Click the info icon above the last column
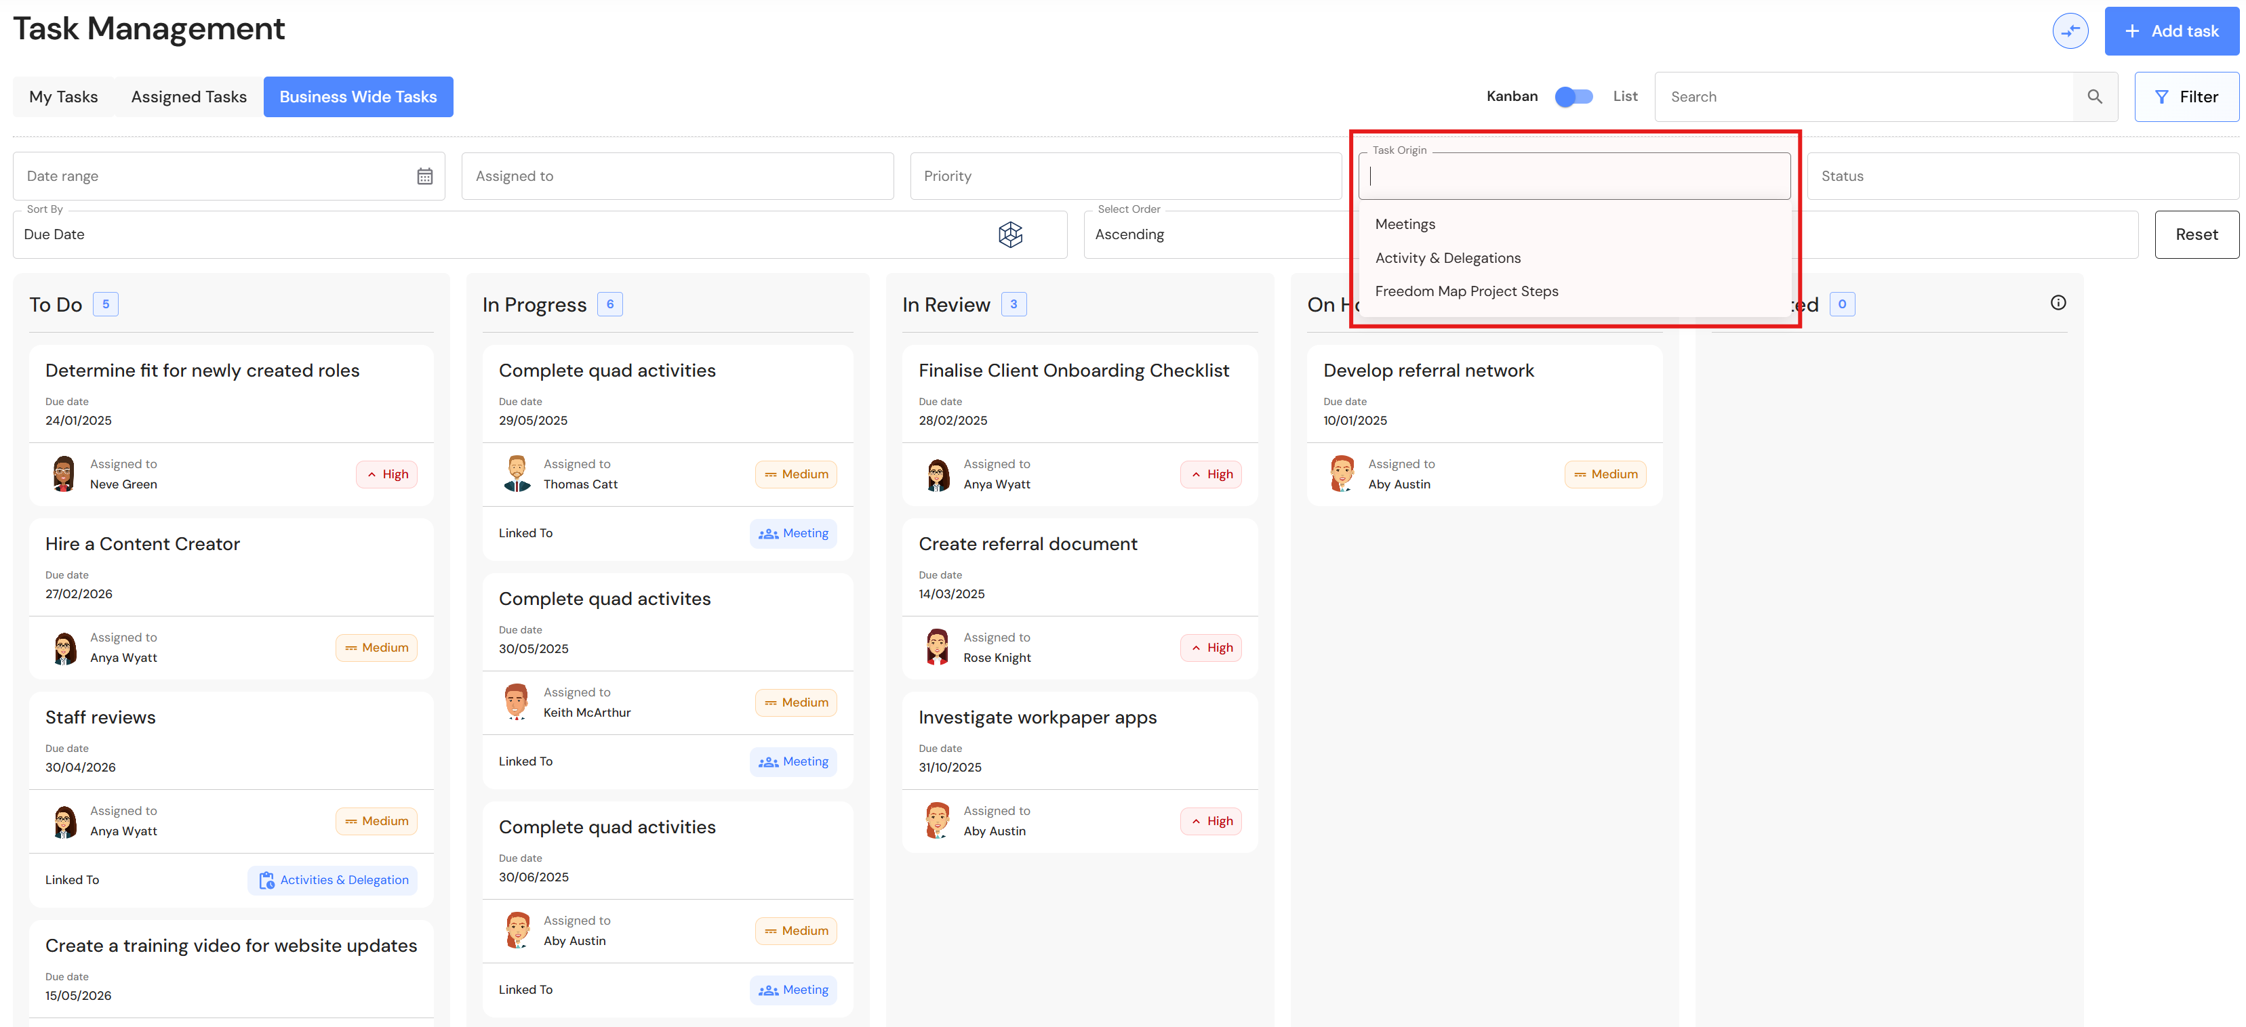The image size is (2246, 1027). (2058, 303)
